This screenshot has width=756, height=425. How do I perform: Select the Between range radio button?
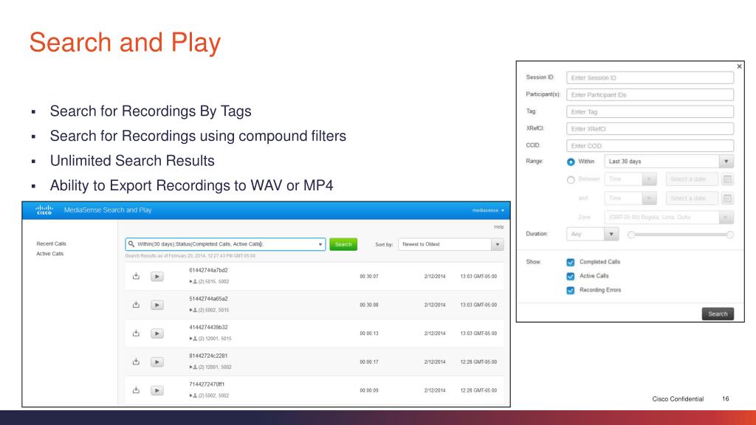(x=571, y=180)
